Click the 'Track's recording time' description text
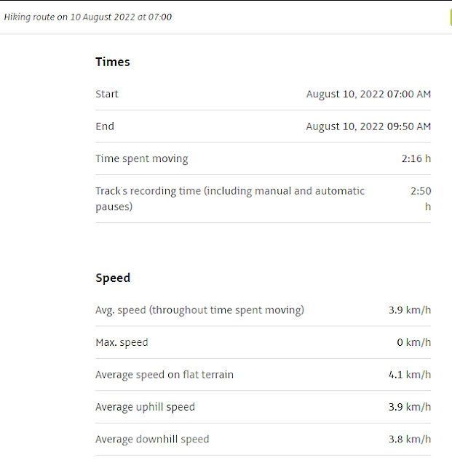This screenshot has width=452, height=465. [230, 198]
